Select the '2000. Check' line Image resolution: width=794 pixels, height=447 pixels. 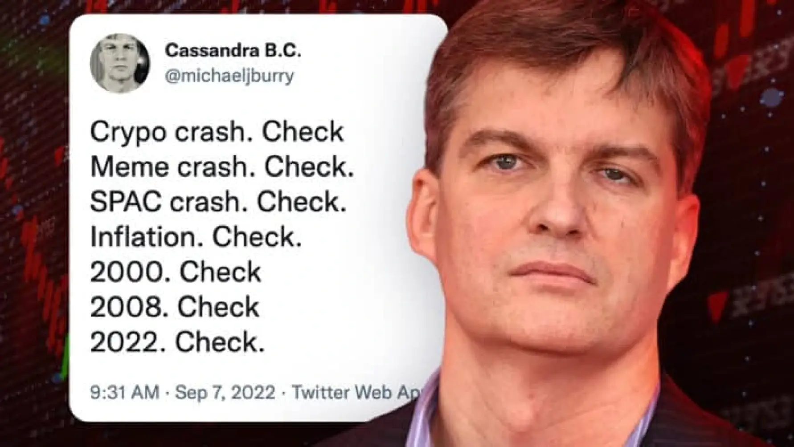pyautogui.click(x=176, y=272)
